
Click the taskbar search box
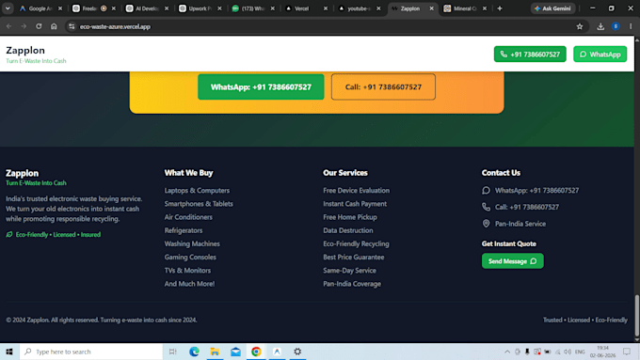pyautogui.click(x=91, y=352)
